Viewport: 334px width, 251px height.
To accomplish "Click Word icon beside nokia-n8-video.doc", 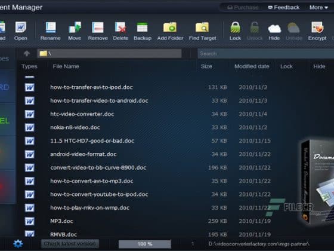I will (30, 127).
